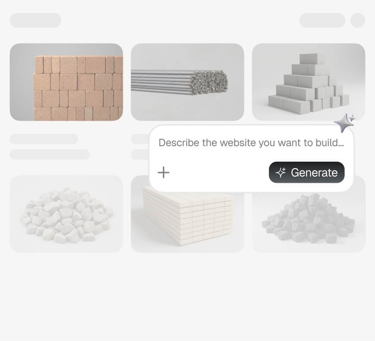Select the stacked white boards thumbnail
The height and width of the screenshot is (341, 375).
(x=187, y=222)
